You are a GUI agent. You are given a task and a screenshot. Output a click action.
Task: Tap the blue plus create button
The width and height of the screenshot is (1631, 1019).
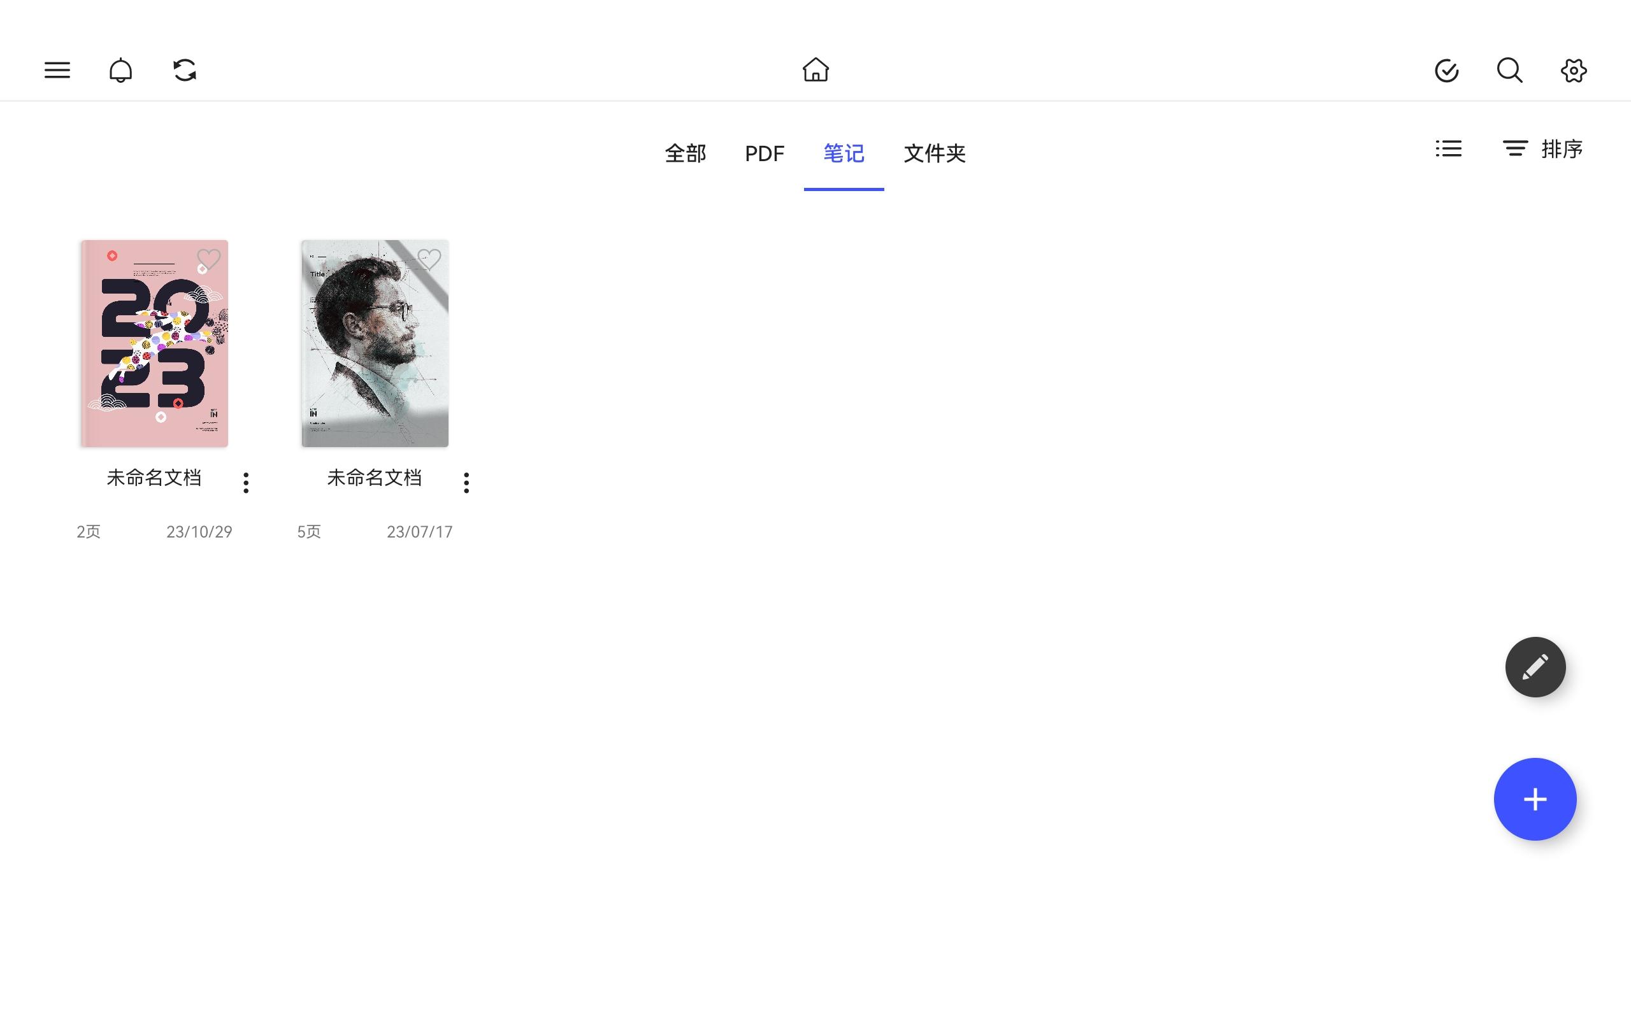pos(1535,799)
